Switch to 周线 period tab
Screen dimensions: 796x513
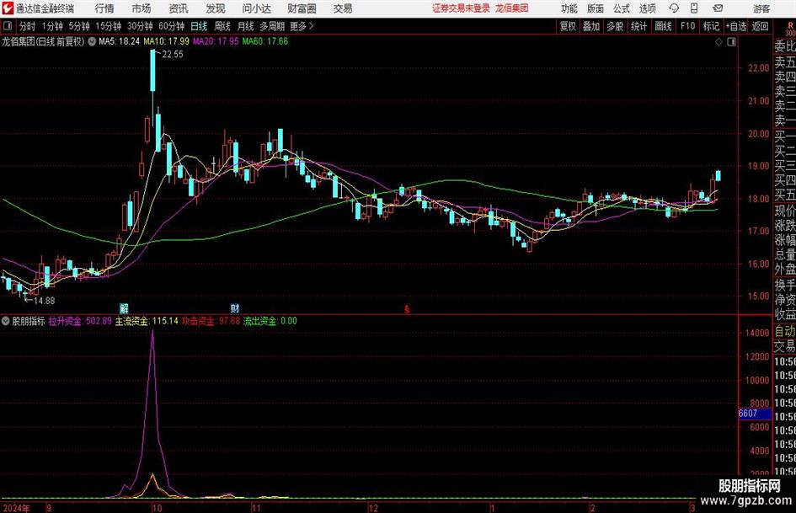pyautogui.click(x=222, y=26)
